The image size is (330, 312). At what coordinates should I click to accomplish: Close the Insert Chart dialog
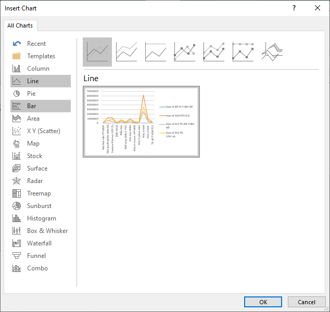click(318, 8)
